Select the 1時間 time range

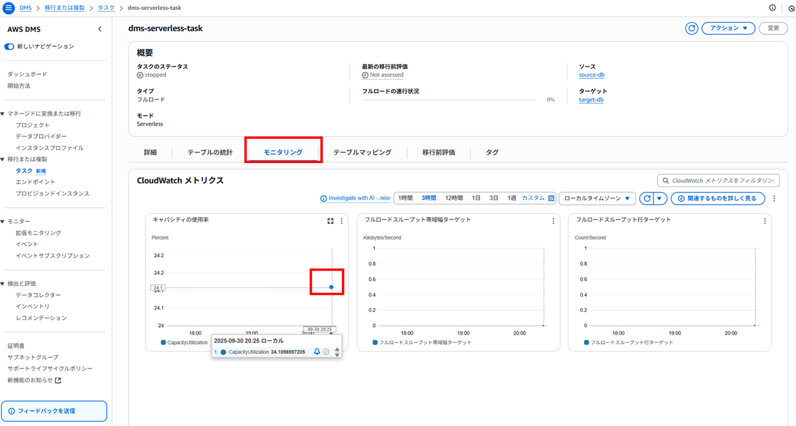tap(405, 198)
